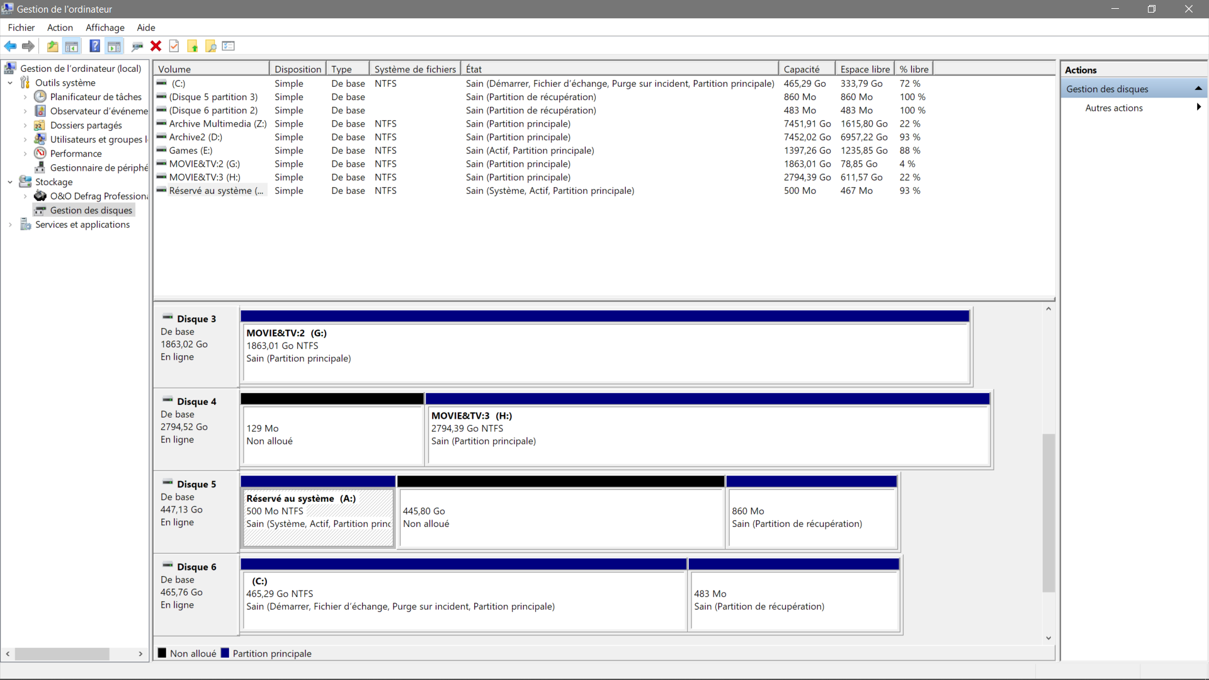Open Help via the blue question mark icon
1209x680 pixels.
pos(95,46)
